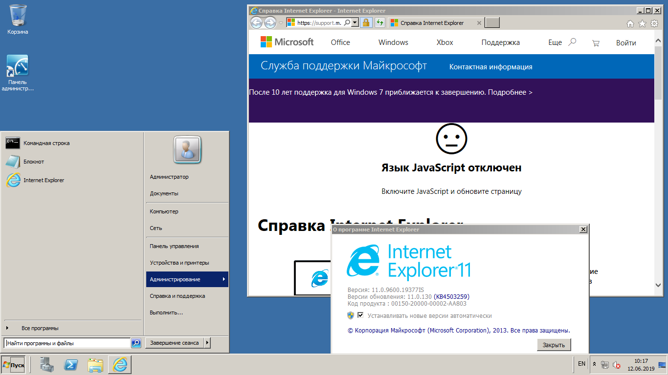Open the Поддержка menu item on the page

coord(500,42)
